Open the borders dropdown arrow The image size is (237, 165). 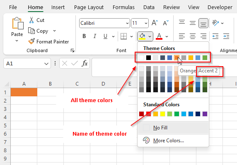131,36
